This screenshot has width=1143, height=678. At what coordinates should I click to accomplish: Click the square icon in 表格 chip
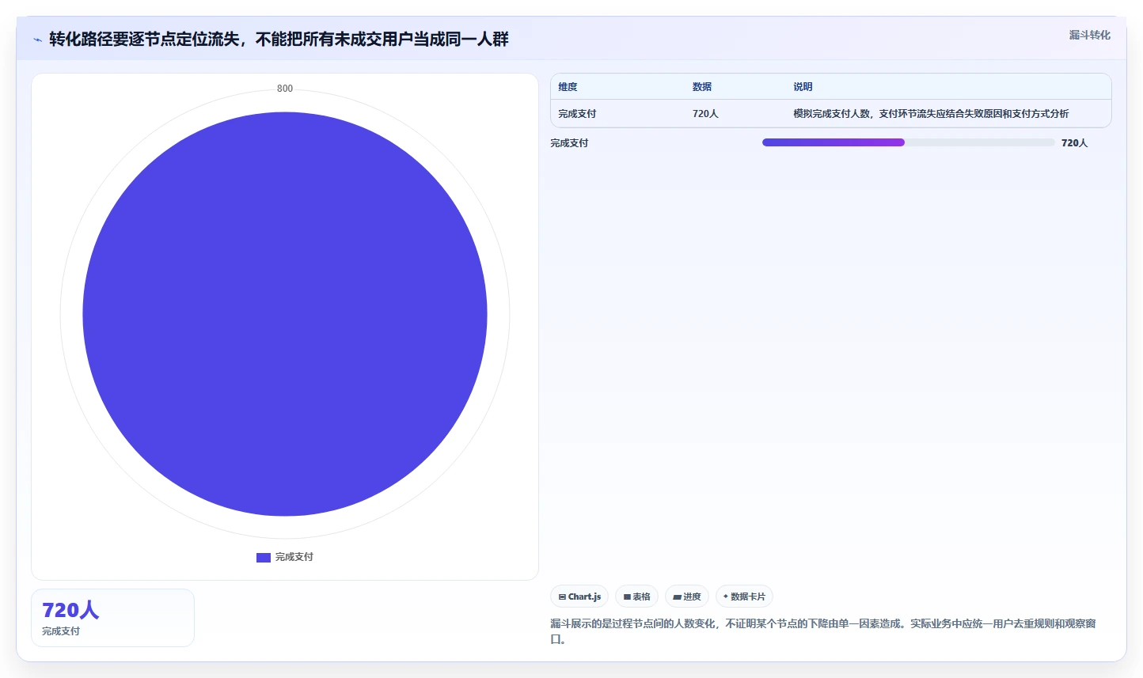(627, 597)
